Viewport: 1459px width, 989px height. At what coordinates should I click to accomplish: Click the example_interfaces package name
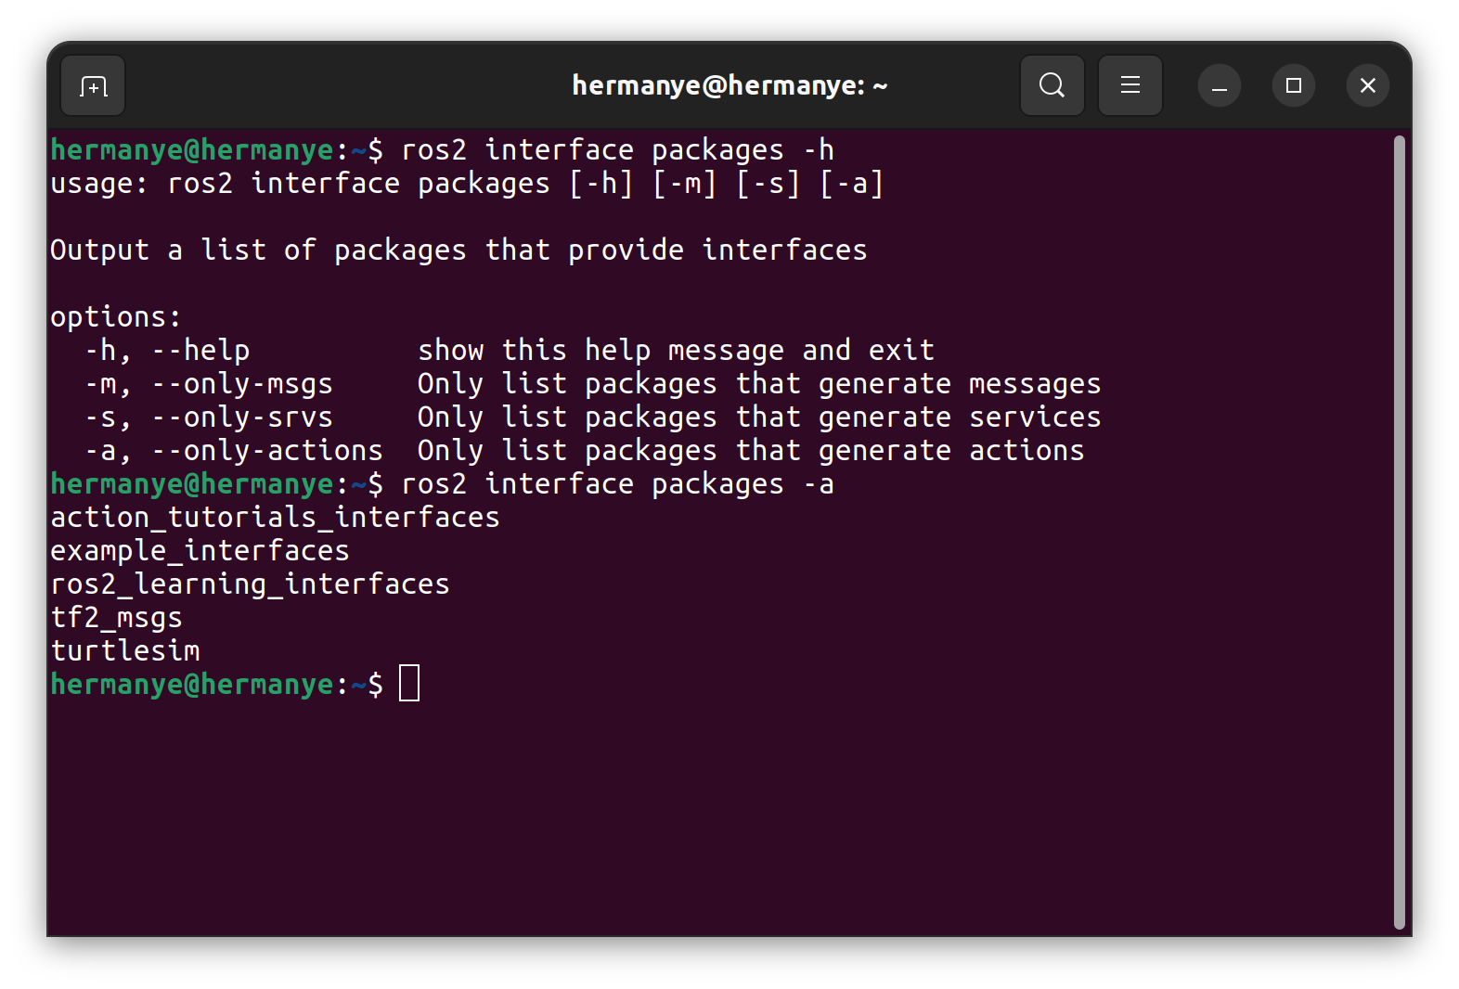(200, 551)
